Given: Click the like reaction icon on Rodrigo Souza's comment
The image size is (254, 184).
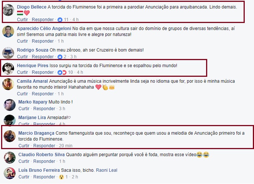Looking at the screenshot, I should 60,57.
